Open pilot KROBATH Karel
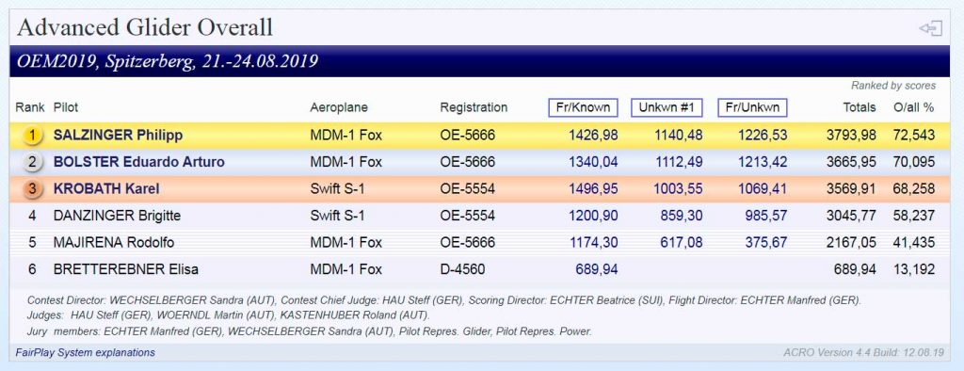The height and width of the screenshot is (371, 964). pyautogui.click(x=106, y=189)
